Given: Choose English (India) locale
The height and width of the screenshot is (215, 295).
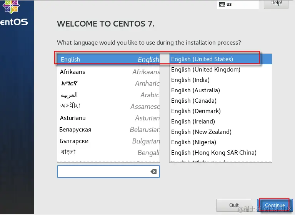Looking at the screenshot, I should point(221,80).
